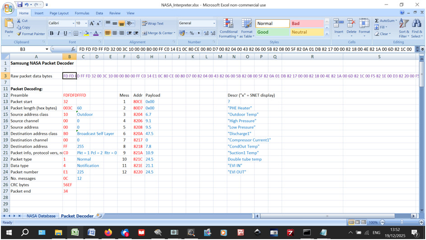Open the General number format dropdown
Viewport: 426px width, 240px height.
coord(214,23)
